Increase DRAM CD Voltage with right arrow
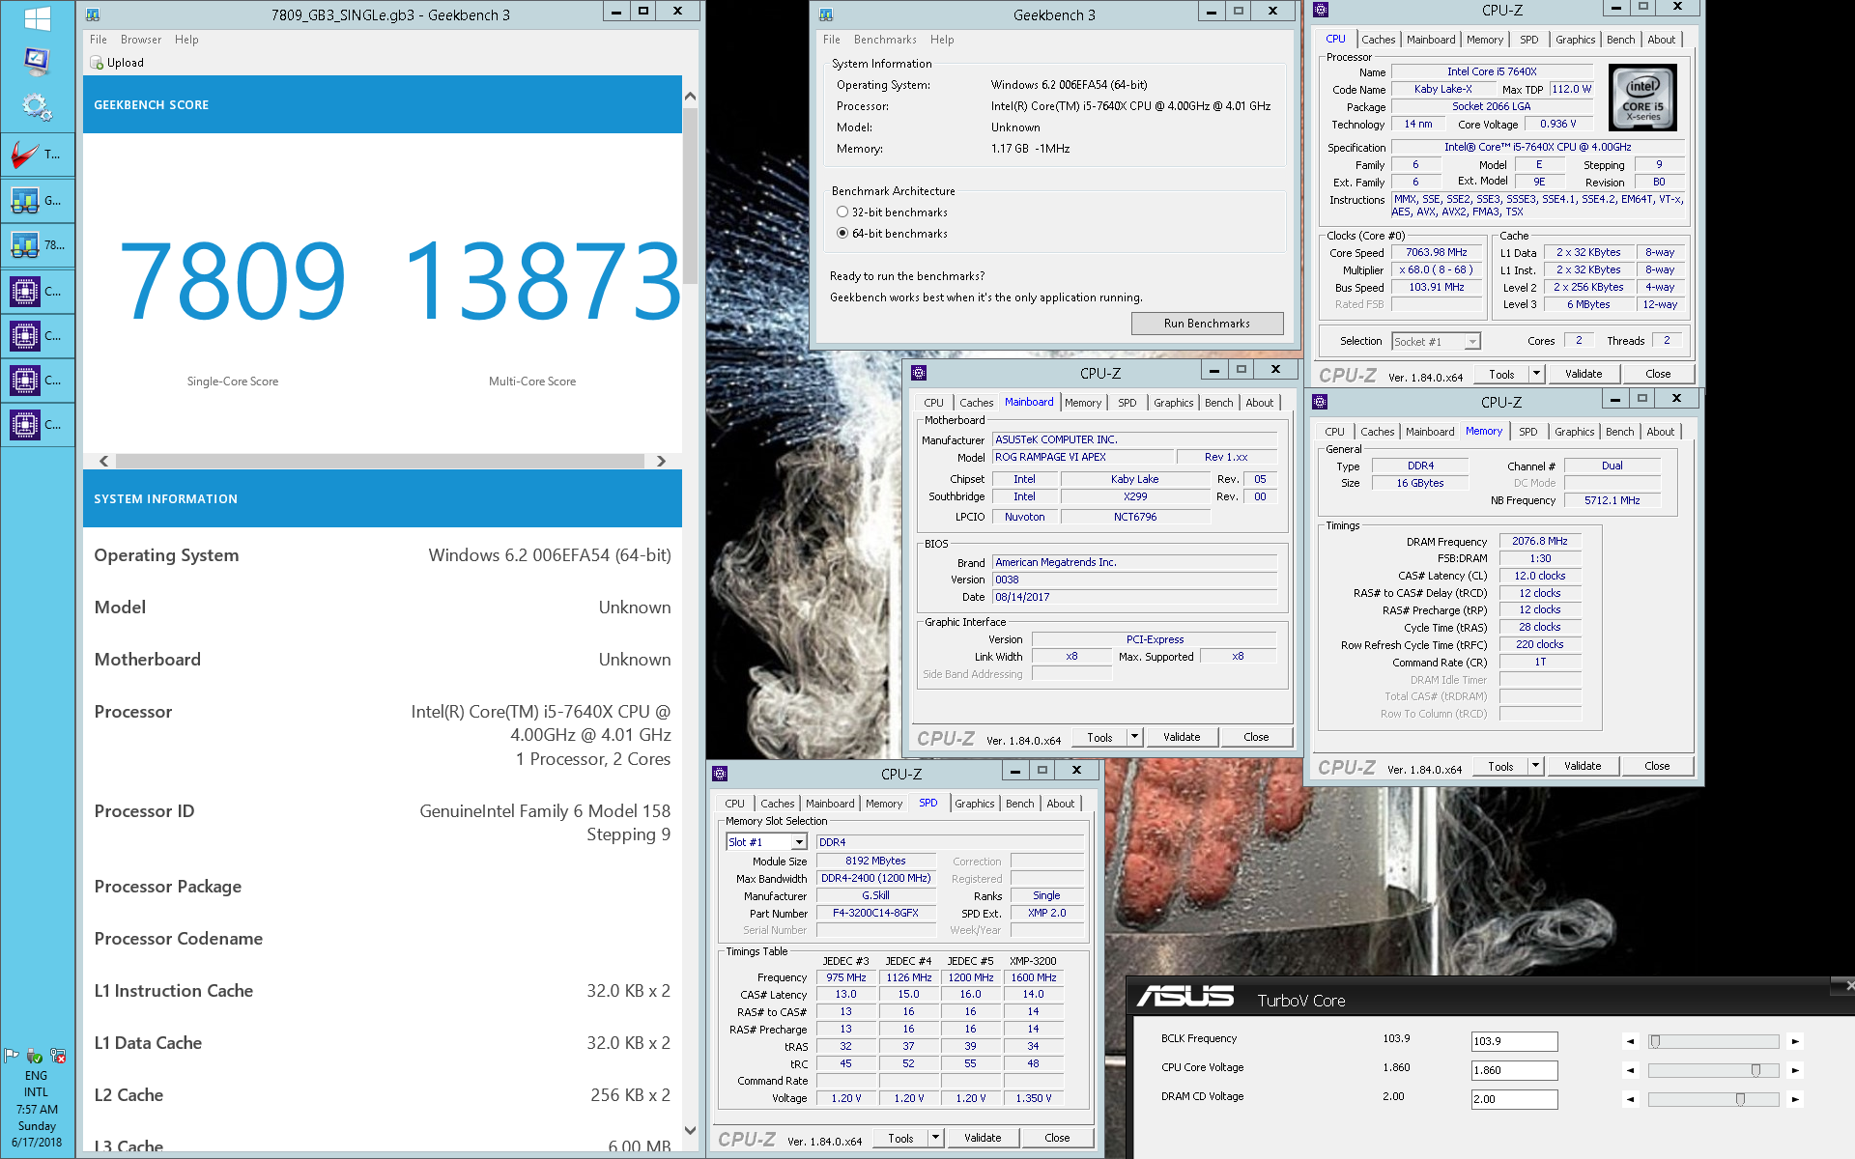Image resolution: width=1855 pixels, height=1159 pixels. (x=1795, y=1099)
